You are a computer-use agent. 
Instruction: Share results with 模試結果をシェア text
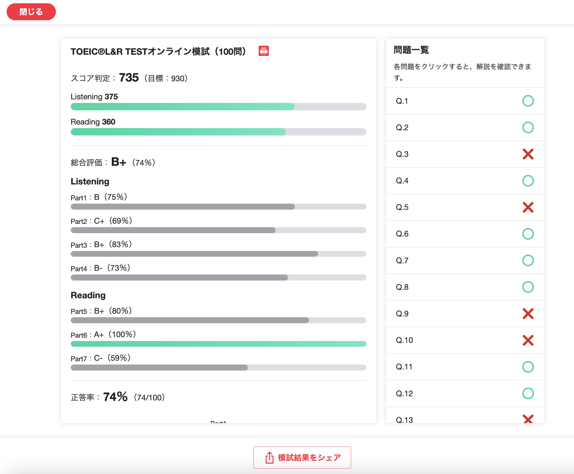click(309, 458)
